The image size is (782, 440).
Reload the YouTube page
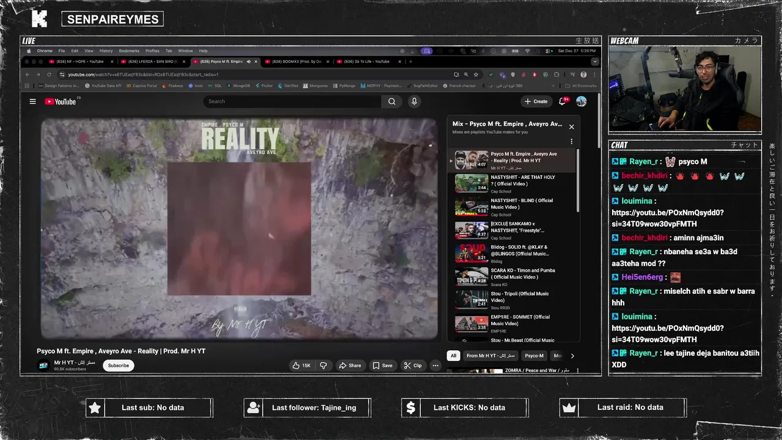coord(49,75)
